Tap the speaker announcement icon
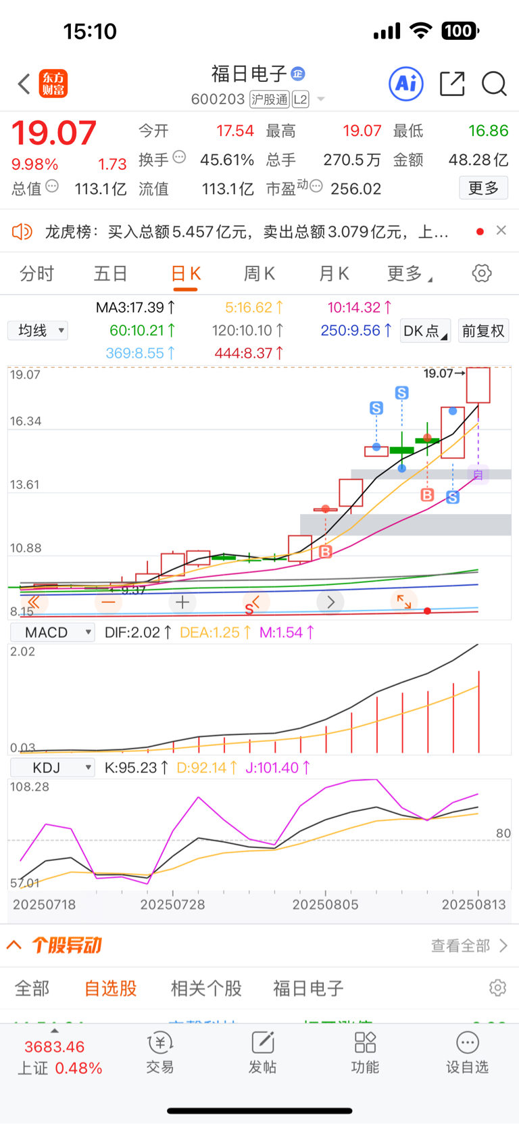519x1124 pixels. pos(22,232)
